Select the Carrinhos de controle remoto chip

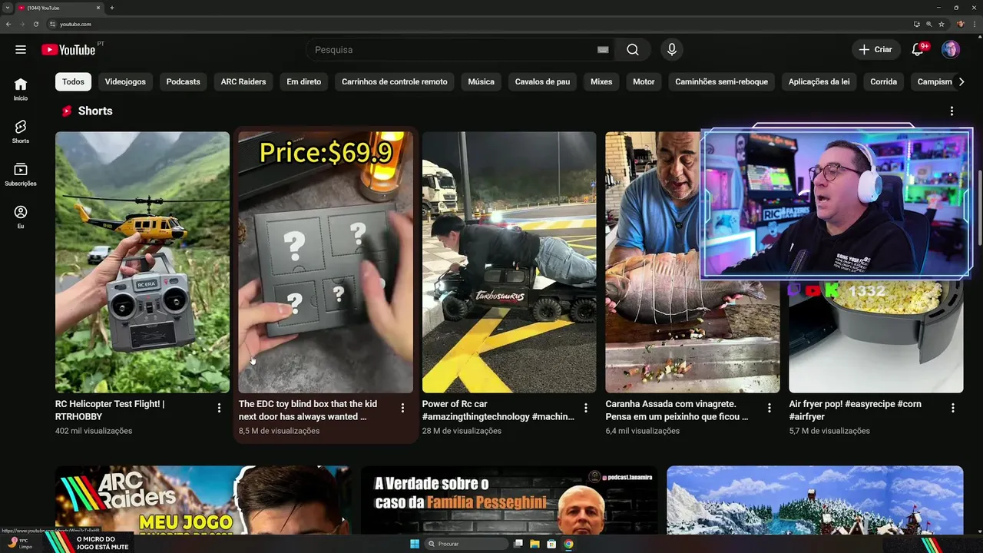395,81
